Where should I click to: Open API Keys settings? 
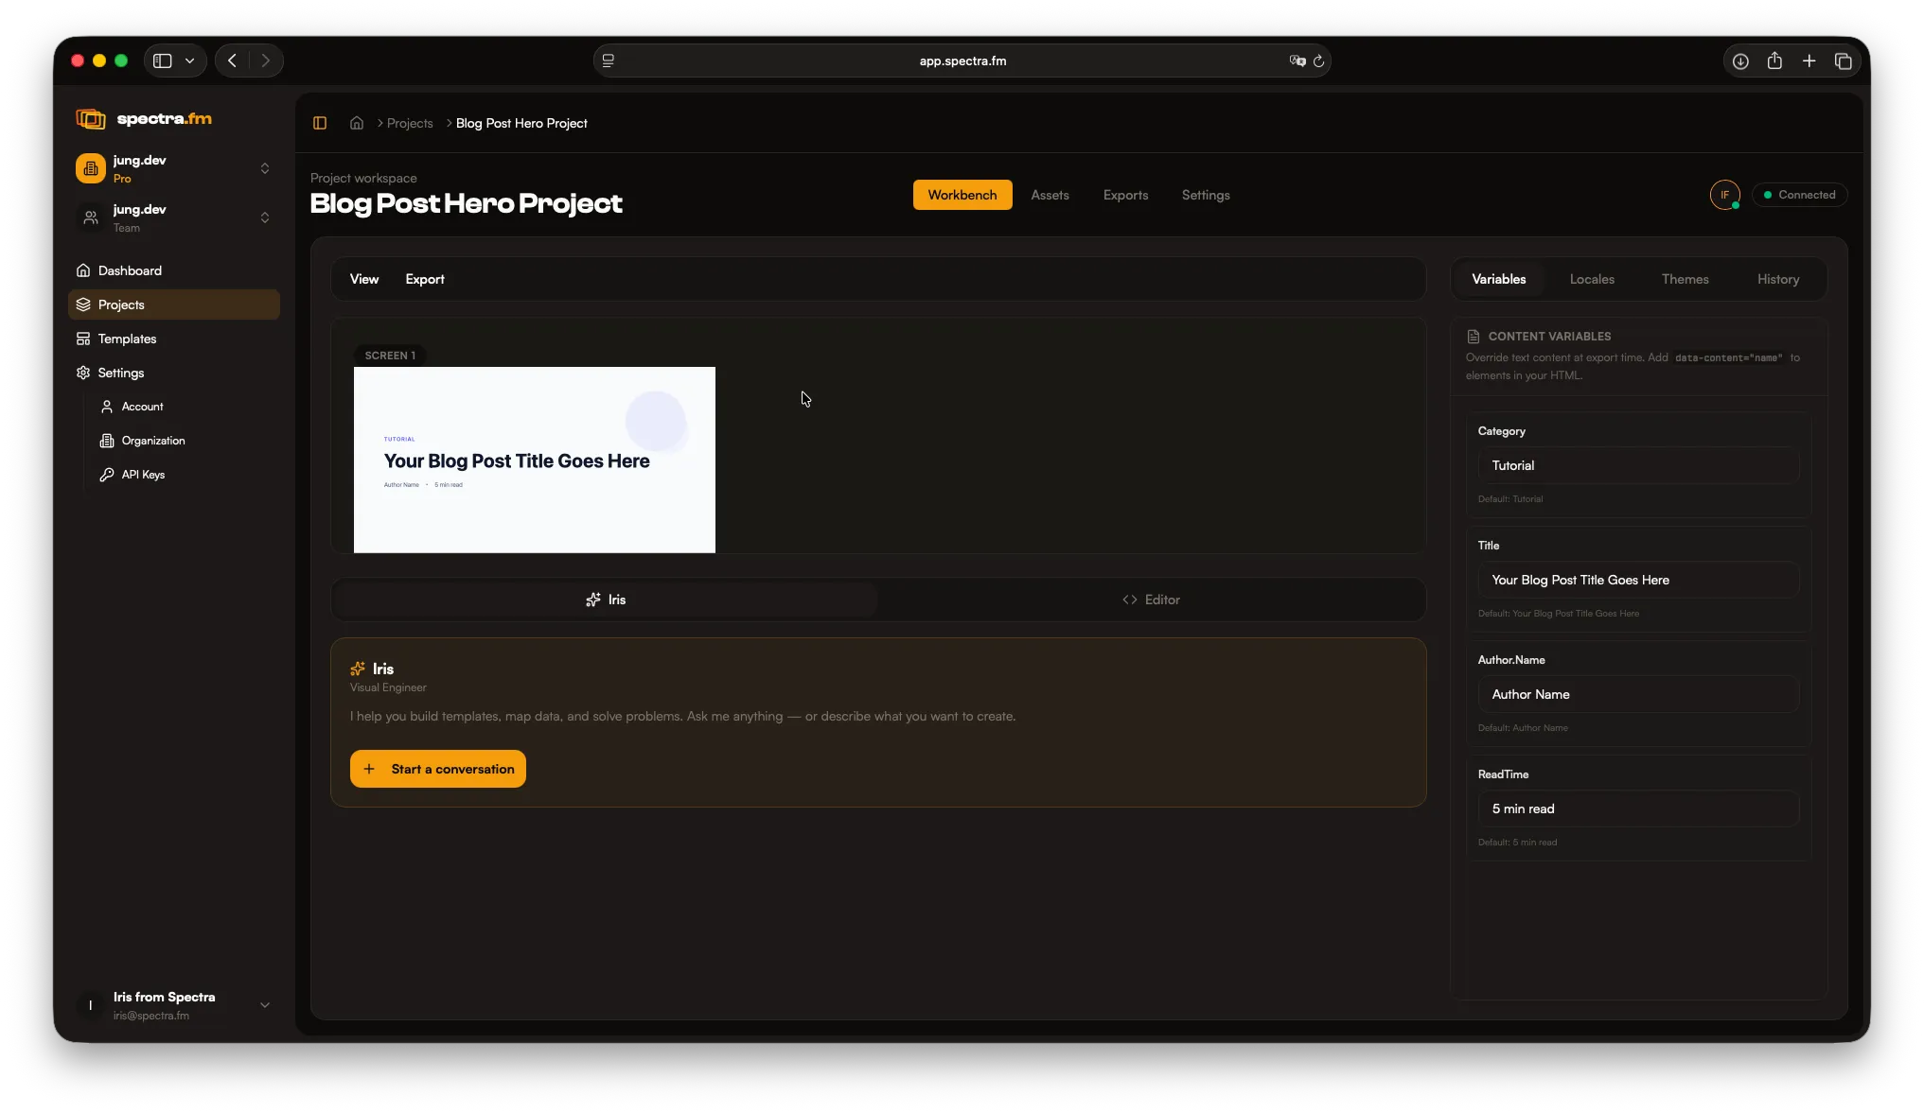[x=140, y=475]
